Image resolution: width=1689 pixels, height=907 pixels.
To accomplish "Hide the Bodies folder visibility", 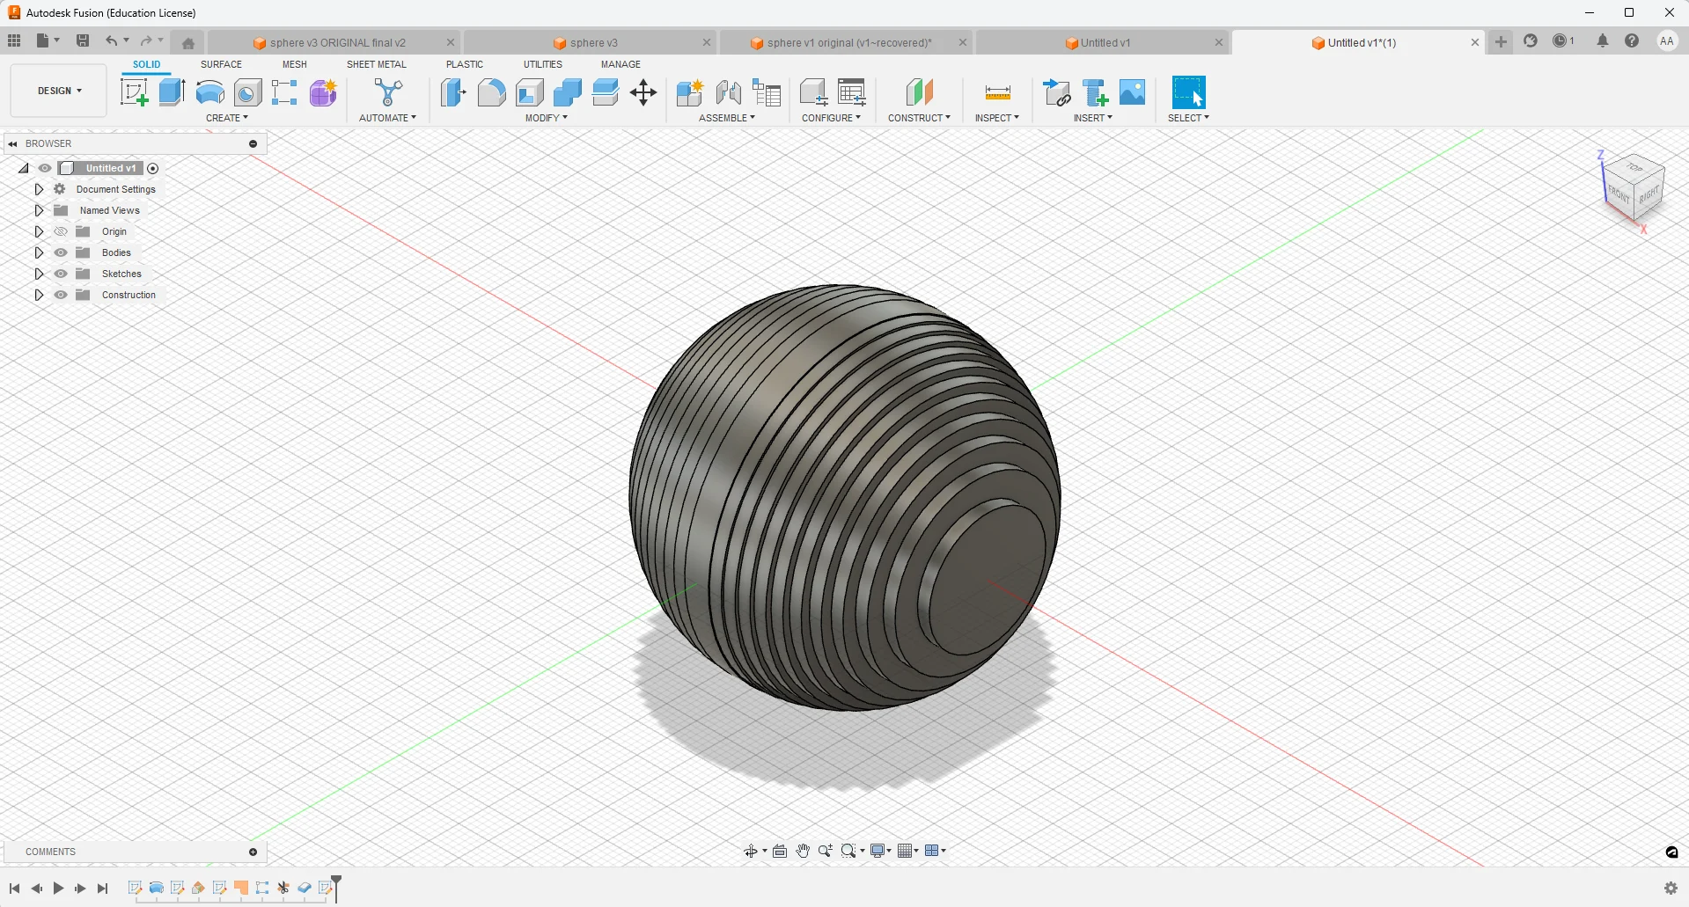I will pyautogui.click(x=61, y=252).
